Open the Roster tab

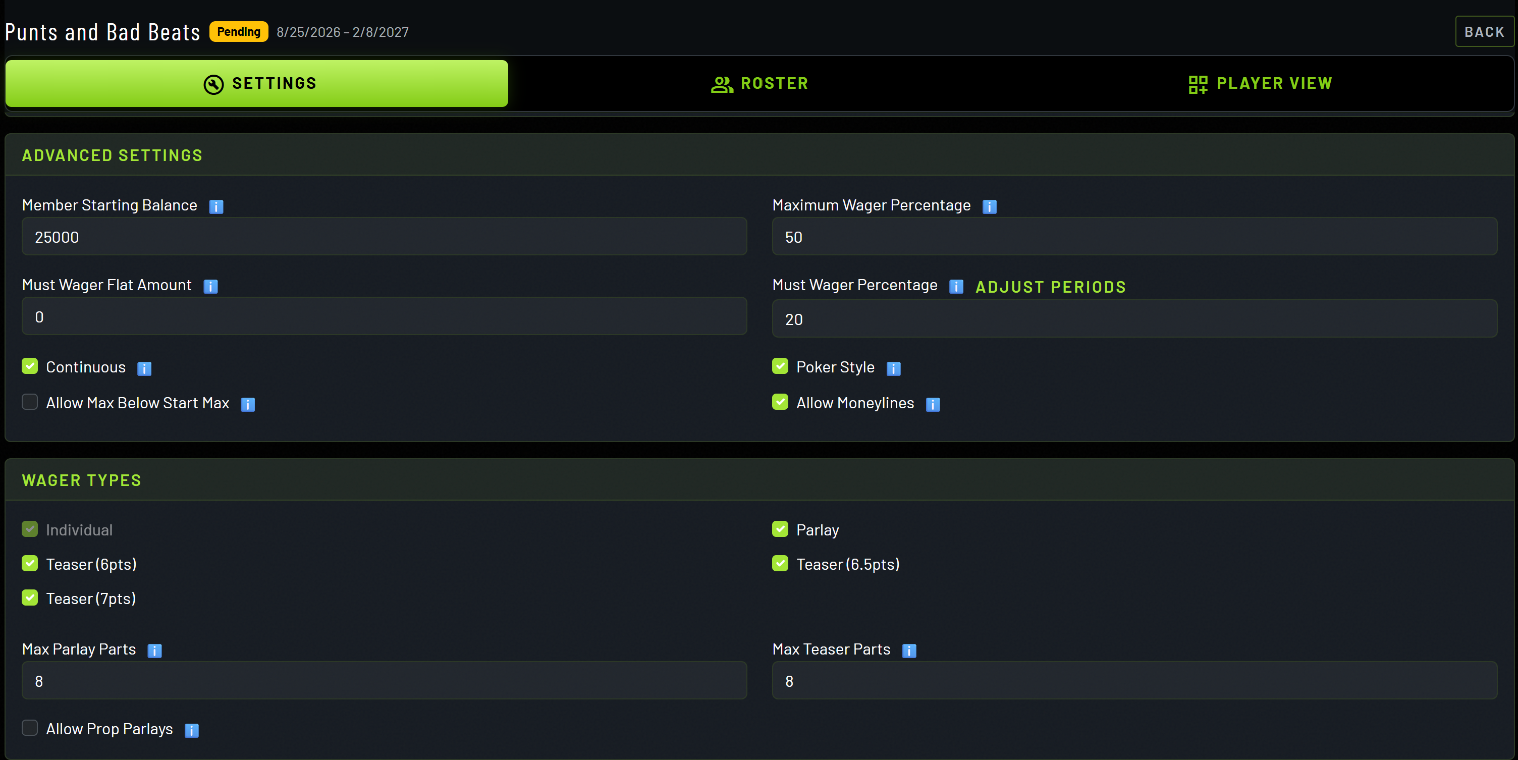pos(760,84)
